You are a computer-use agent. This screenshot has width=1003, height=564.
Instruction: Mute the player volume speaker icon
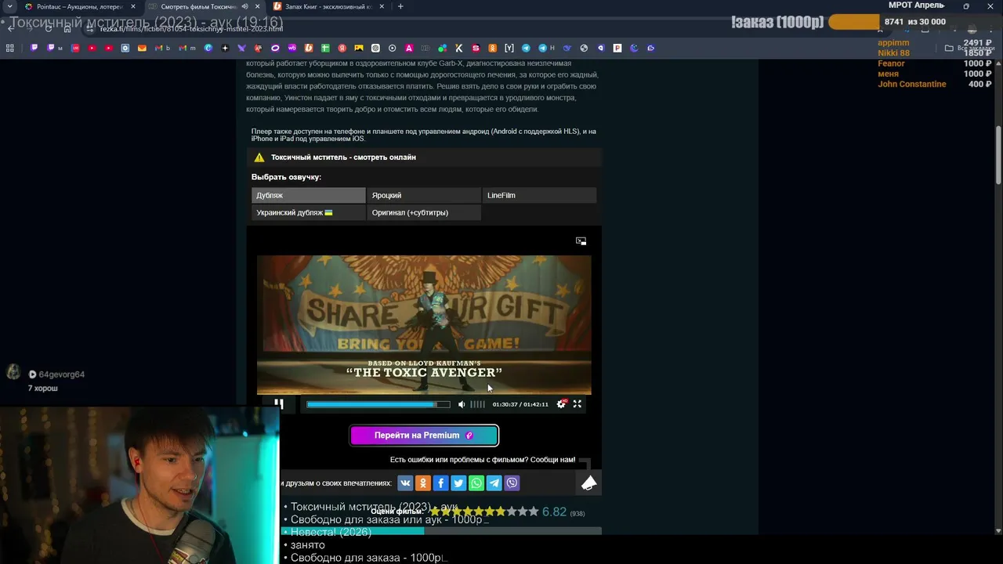tap(462, 404)
